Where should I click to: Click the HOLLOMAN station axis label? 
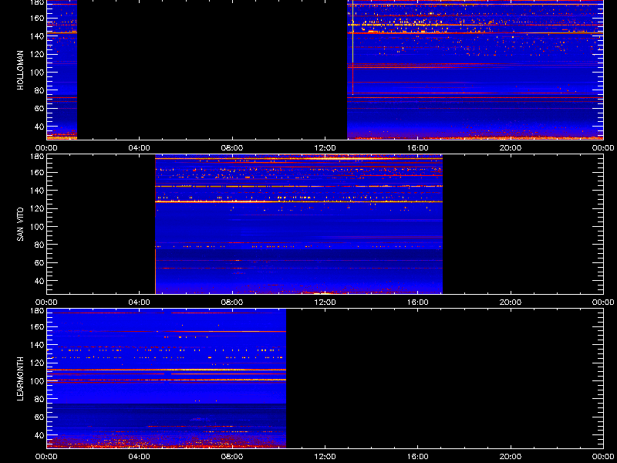pos(21,70)
